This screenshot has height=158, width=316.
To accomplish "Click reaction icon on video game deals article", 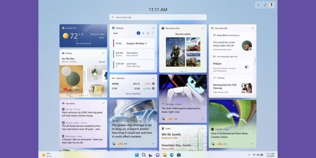I will 163,119.
